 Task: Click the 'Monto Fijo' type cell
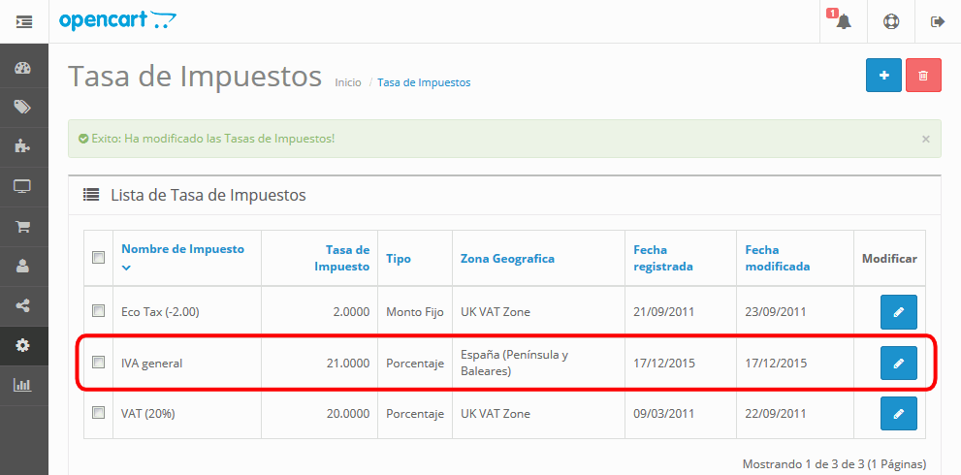[415, 312]
